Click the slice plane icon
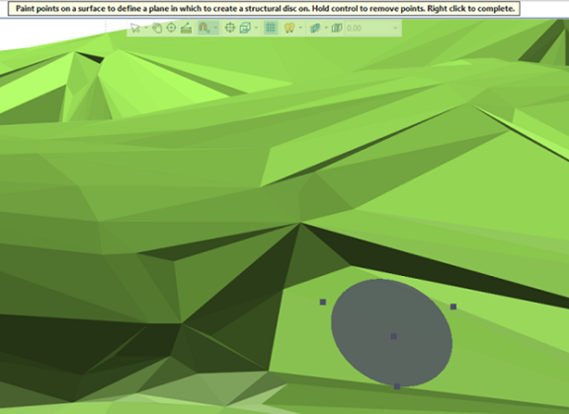Image resolution: width=569 pixels, height=414 pixels. coord(314,28)
